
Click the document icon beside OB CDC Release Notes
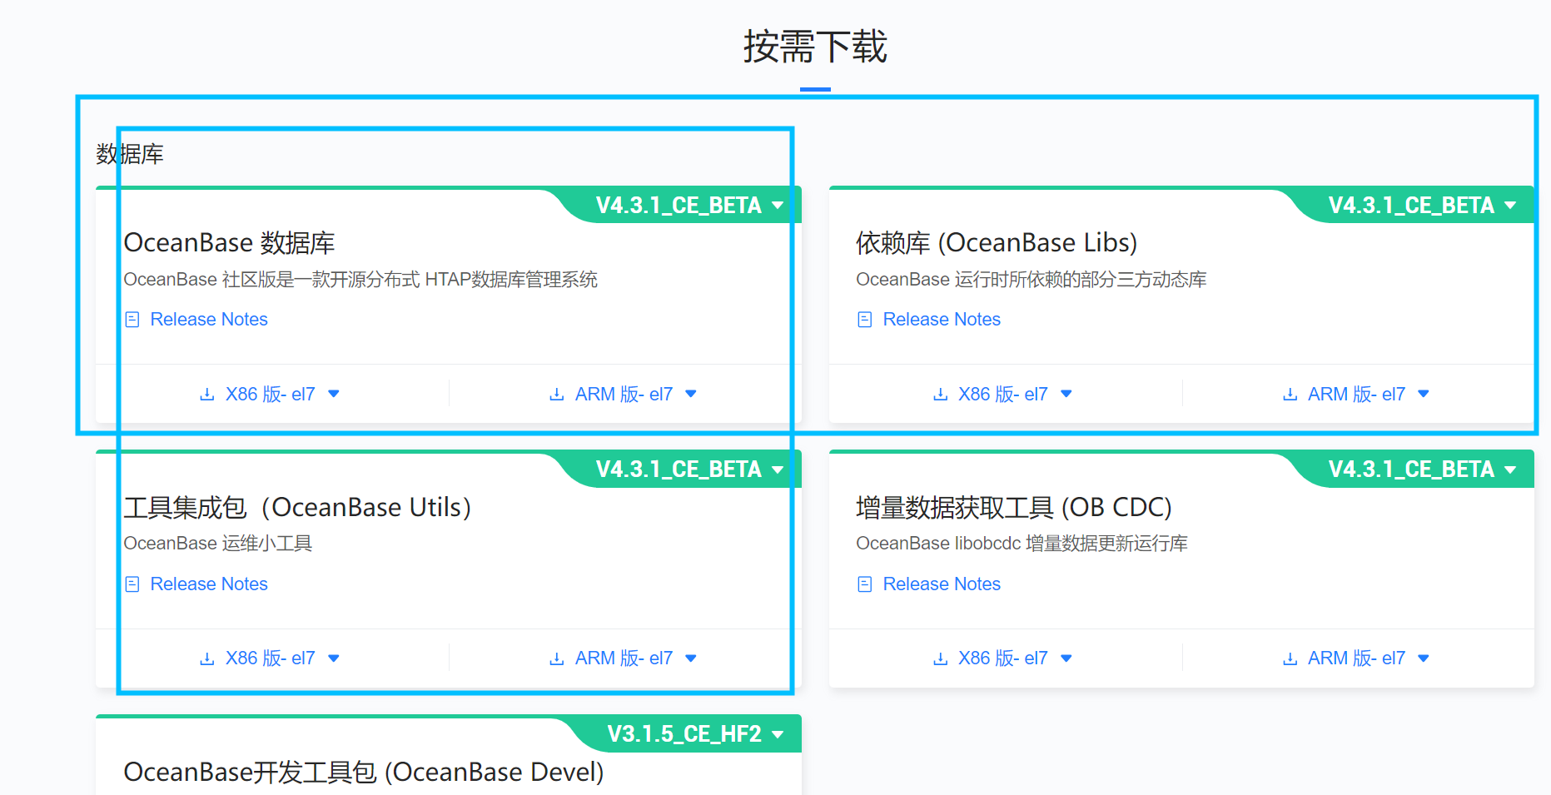tap(865, 584)
